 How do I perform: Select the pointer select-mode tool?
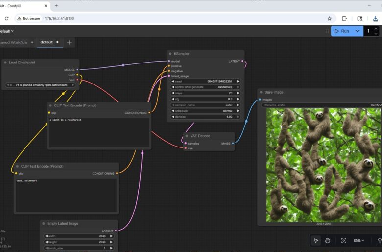point(316,240)
